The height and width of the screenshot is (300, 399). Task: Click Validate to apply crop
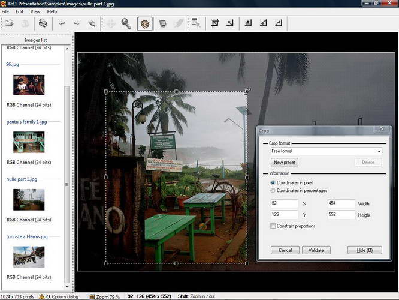316,250
